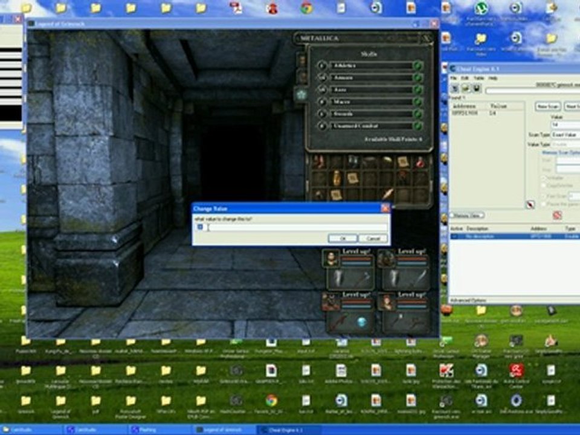The height and width of the screenshot is (435, 580).
Task: Click the Cheat Engine open file folder icon
Action: [466, 89]
